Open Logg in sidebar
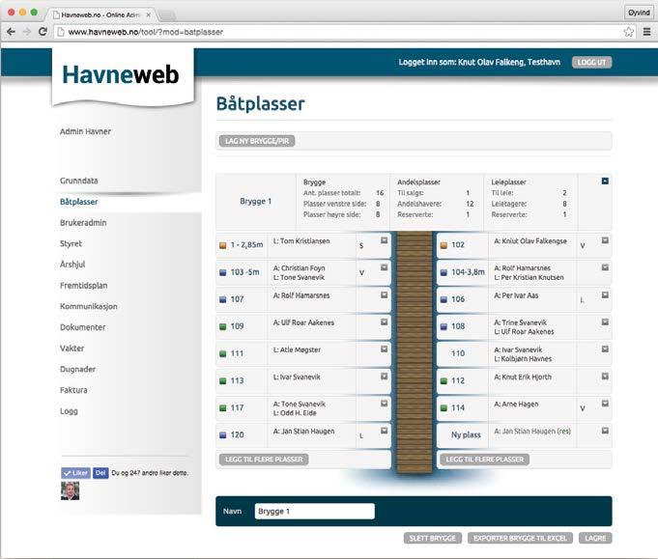The image size is (658, 559). tap(69, 411)
